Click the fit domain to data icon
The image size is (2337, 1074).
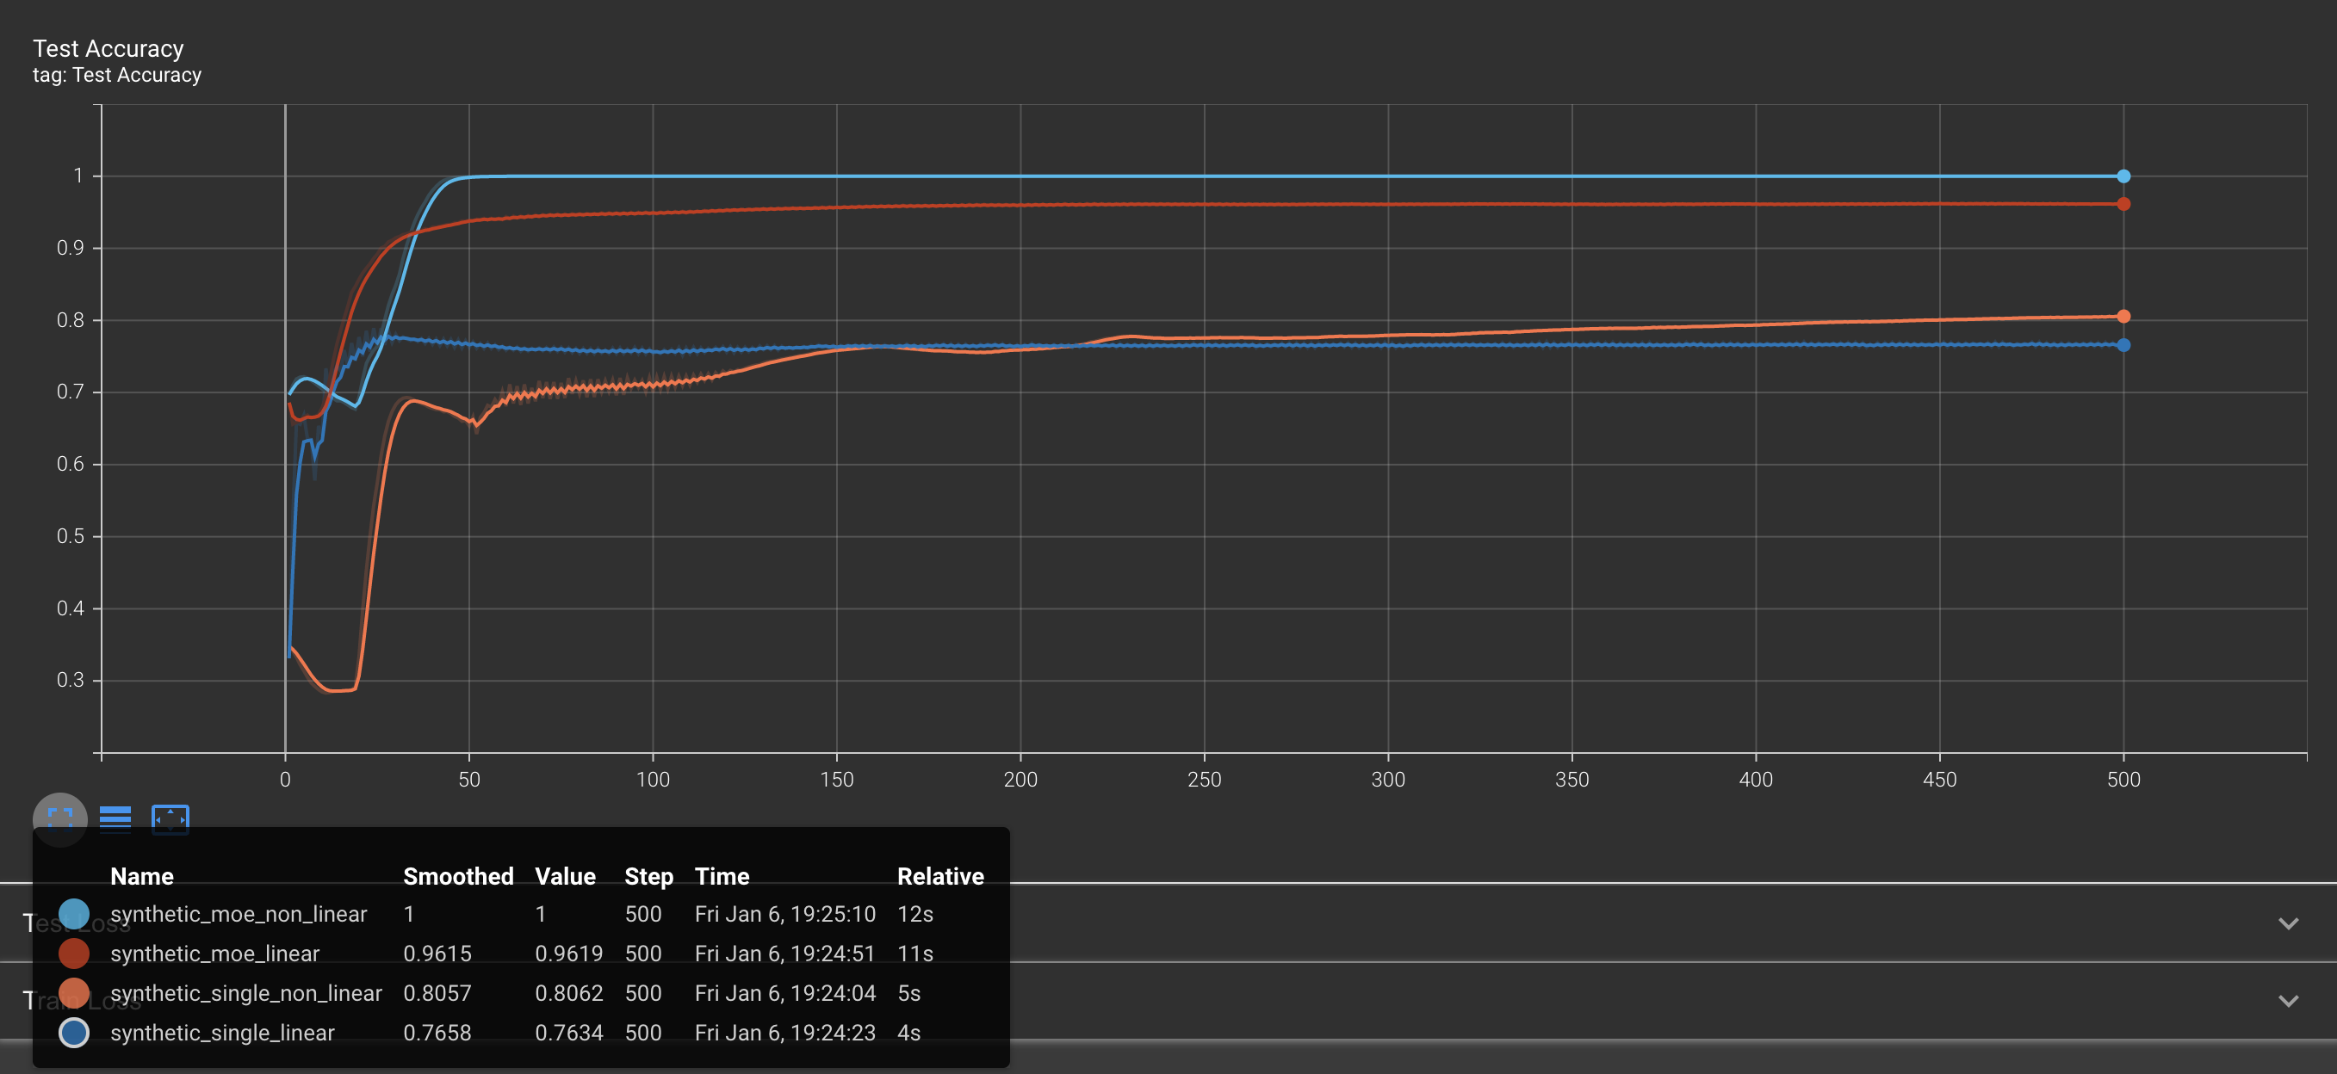click(170, 818)
